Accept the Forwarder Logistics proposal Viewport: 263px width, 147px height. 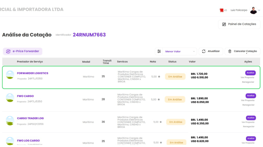tap(250, 73)
